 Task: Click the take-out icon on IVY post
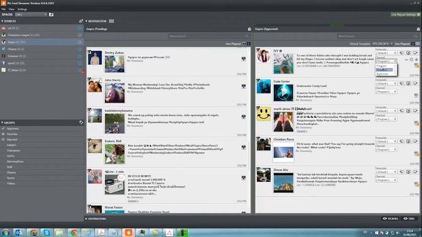(x=415, y=53)
